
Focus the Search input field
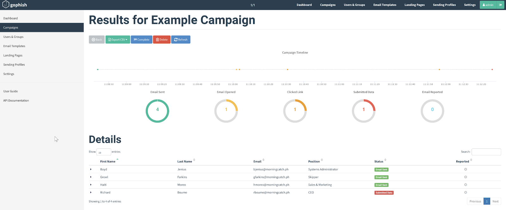[486, 152]
